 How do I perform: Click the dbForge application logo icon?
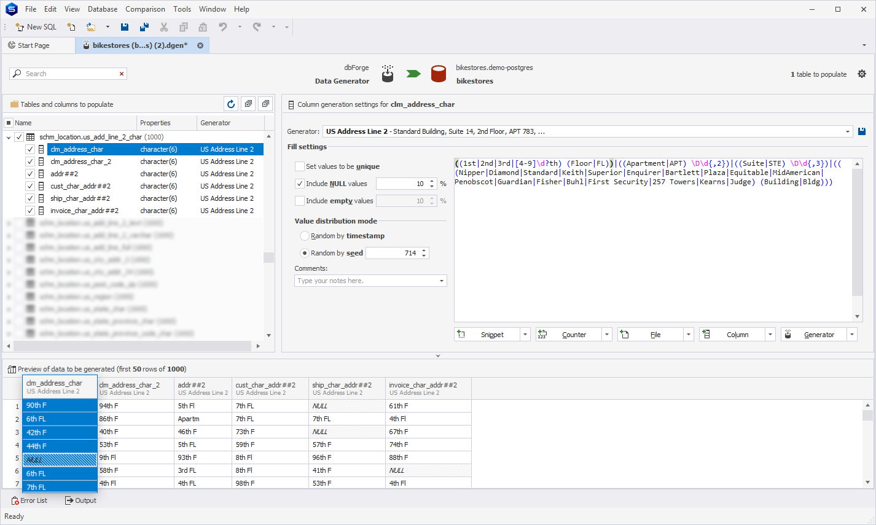11,9
